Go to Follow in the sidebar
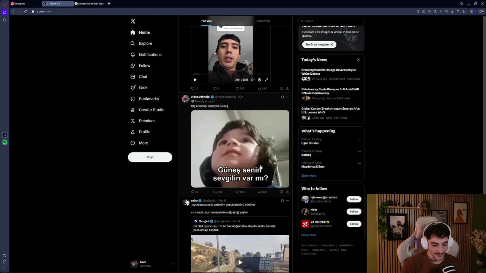Viewport: 486px width, 273px height. 140,66
